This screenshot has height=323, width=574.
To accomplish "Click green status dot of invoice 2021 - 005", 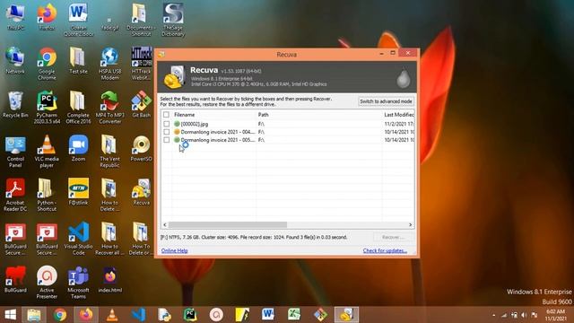I will click(177, 140).
